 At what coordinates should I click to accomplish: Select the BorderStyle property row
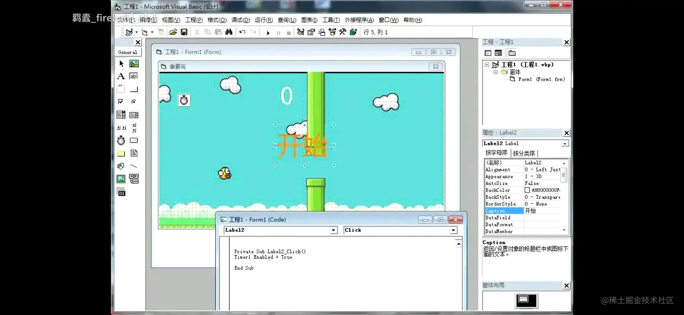point(522,204)
